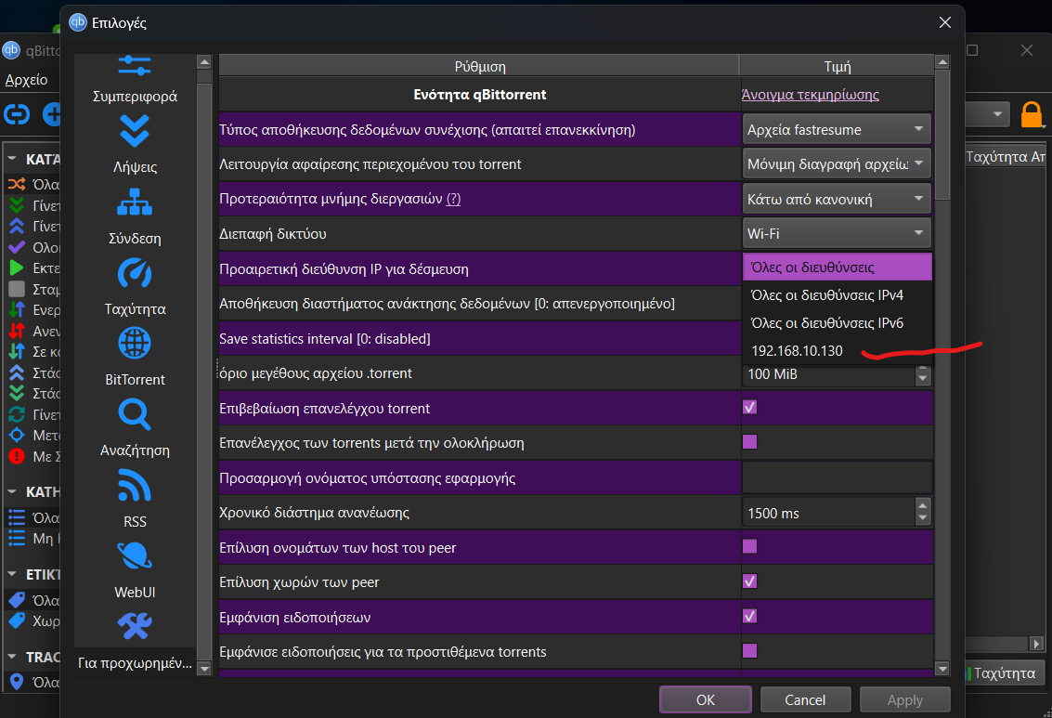Open the Κάτω από κανονική priority dropdown
The width and height of the screenshot is (1052, 718).
click(x=837, y=199)
